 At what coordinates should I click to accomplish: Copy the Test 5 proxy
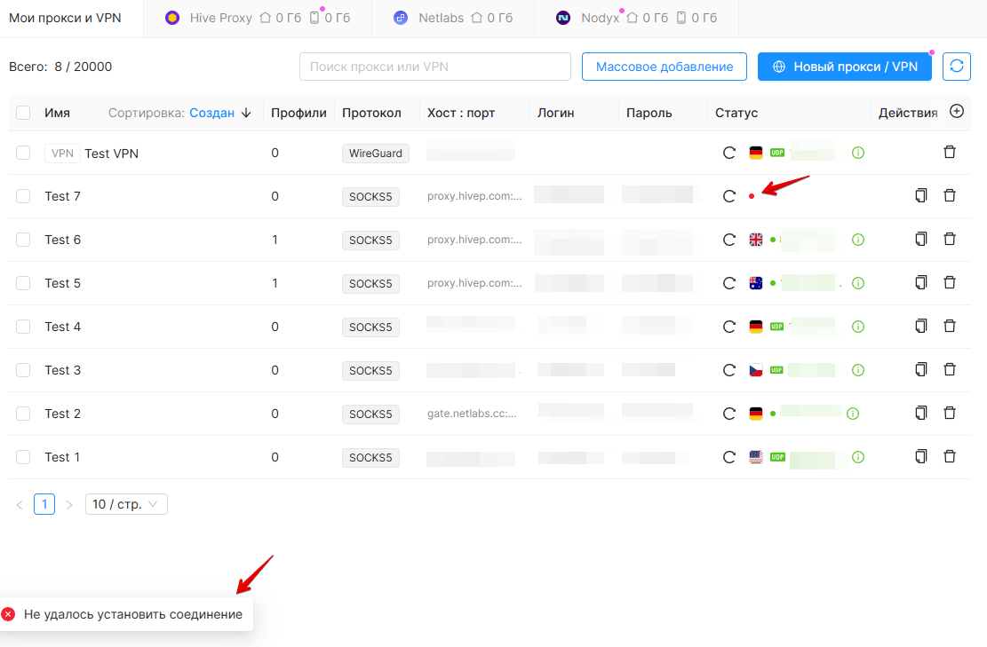coord(921,281)
